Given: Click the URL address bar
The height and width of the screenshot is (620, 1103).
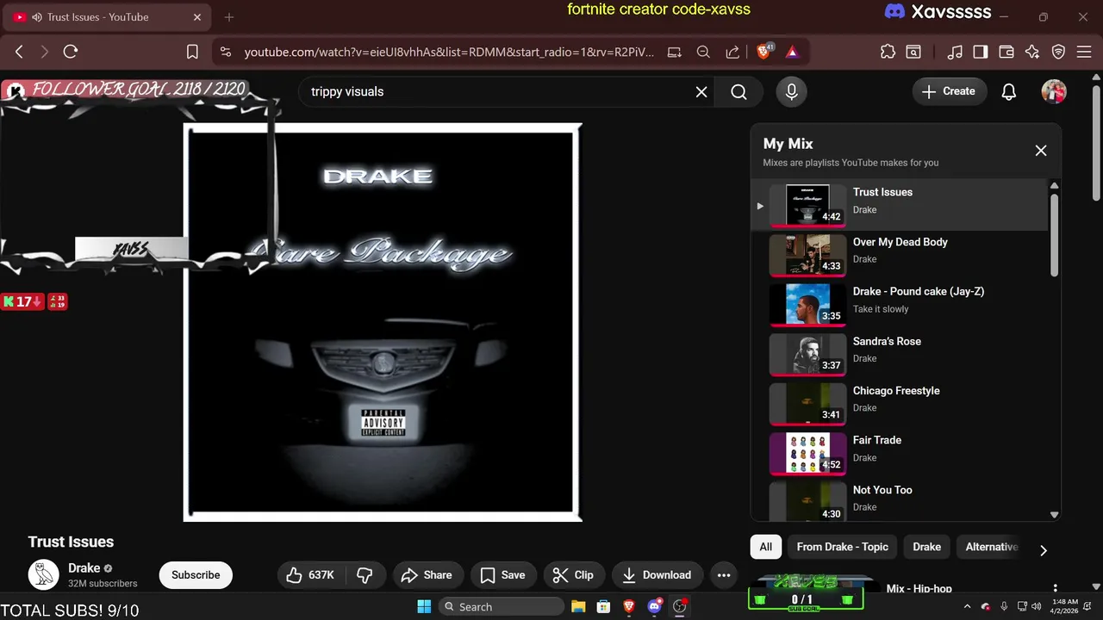Looking at the screenshot, I should [448, 52].
